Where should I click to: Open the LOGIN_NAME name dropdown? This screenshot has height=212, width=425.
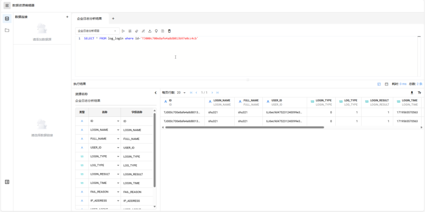[118, 130]
